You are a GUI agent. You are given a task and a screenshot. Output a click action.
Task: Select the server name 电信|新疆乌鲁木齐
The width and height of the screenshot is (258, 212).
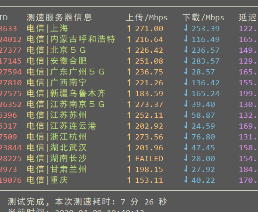point(66,93)
